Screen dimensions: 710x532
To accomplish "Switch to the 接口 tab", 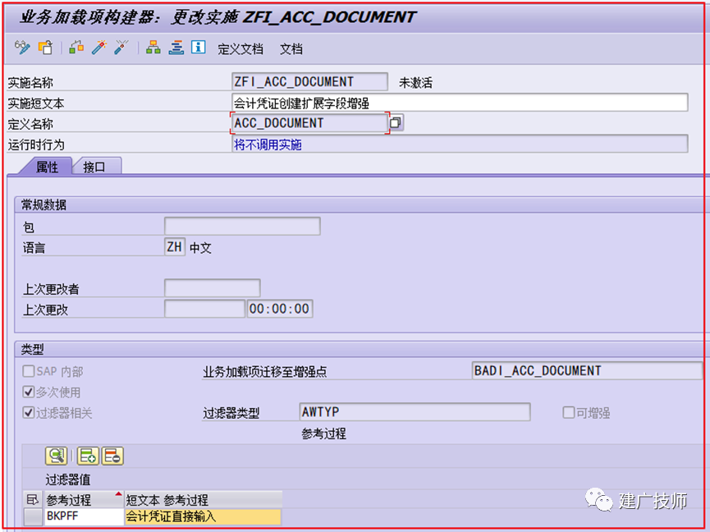I will point(94,167).
